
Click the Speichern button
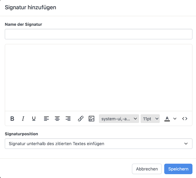178,169
